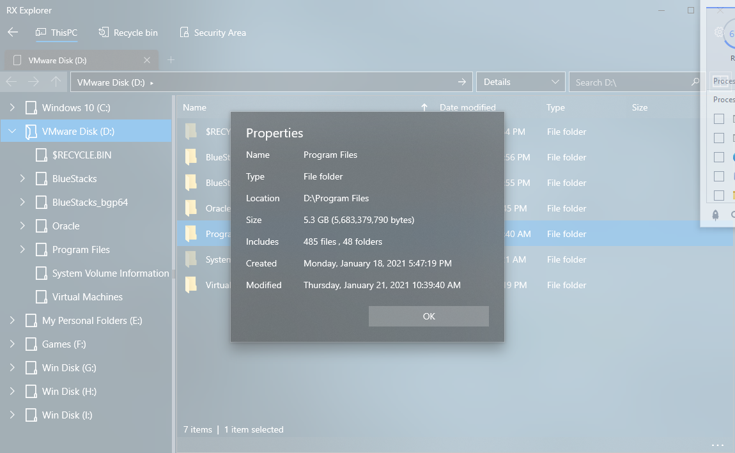The height and width of the screenshot is (453, 735).
Task: Click the search magnifier icon
Action: click(x=695, y=82)
